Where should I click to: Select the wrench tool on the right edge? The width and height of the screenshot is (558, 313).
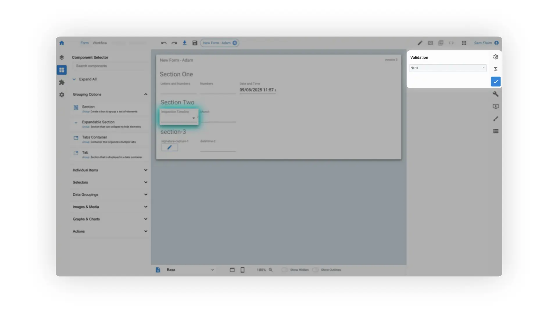point(496,94)
